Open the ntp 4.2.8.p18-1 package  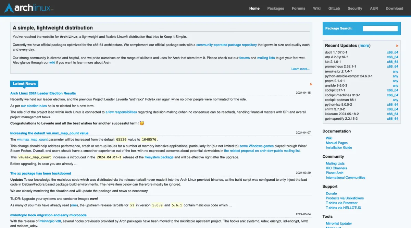pos(336,57)
